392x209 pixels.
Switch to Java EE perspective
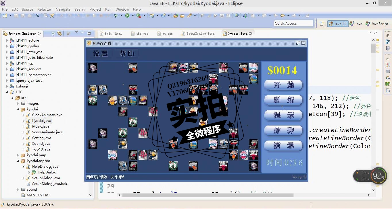point(338,24)
